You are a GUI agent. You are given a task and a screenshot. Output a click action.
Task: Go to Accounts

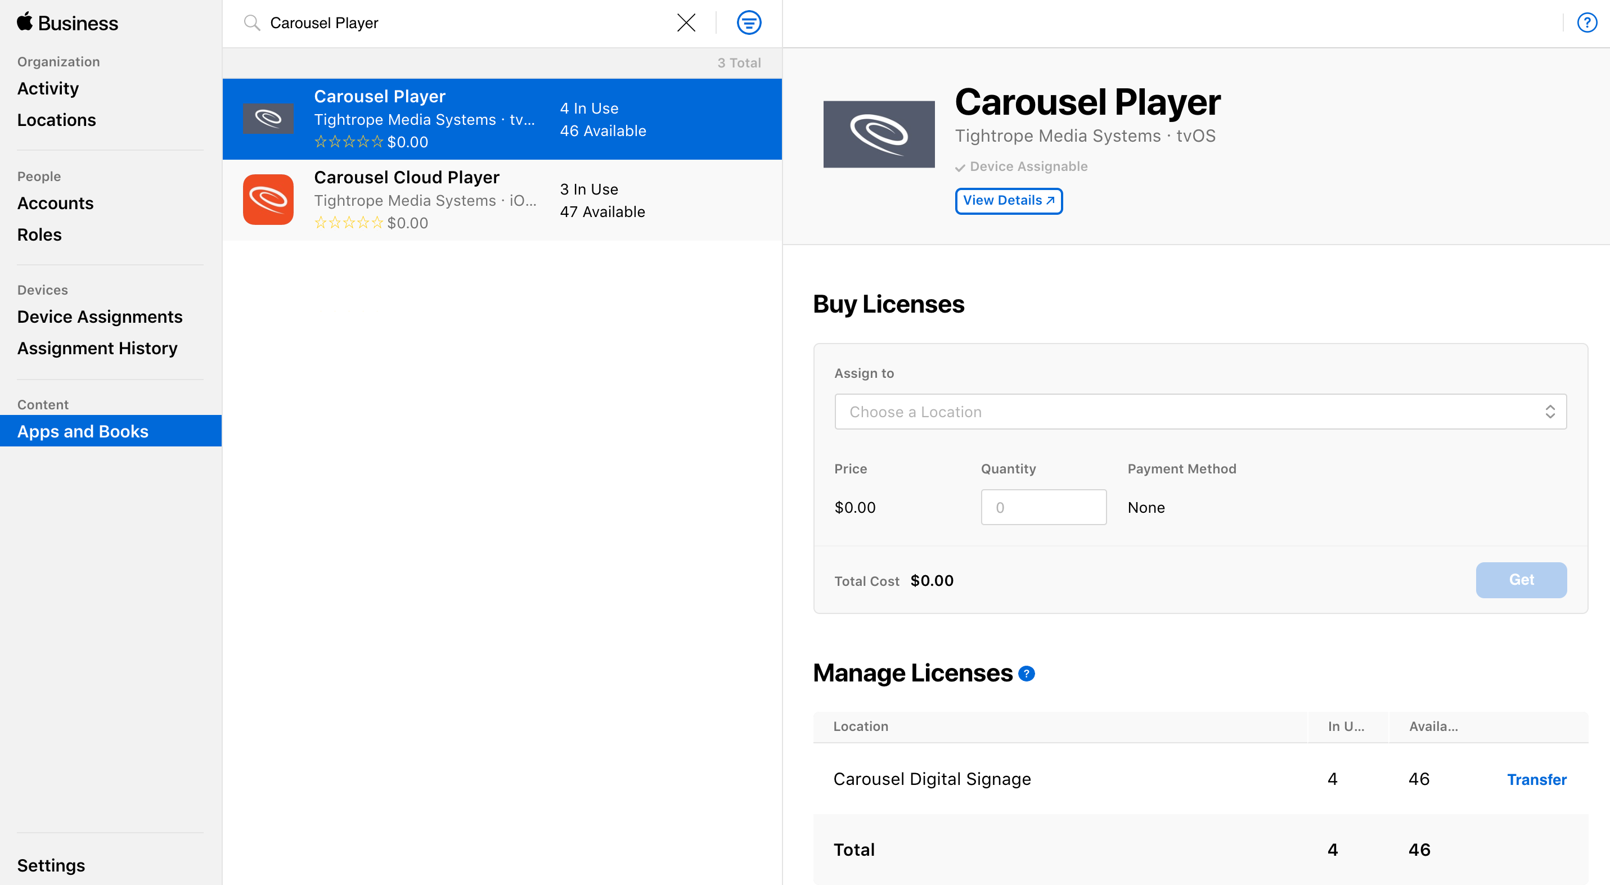pyautogui.click(x=56, y=203)
